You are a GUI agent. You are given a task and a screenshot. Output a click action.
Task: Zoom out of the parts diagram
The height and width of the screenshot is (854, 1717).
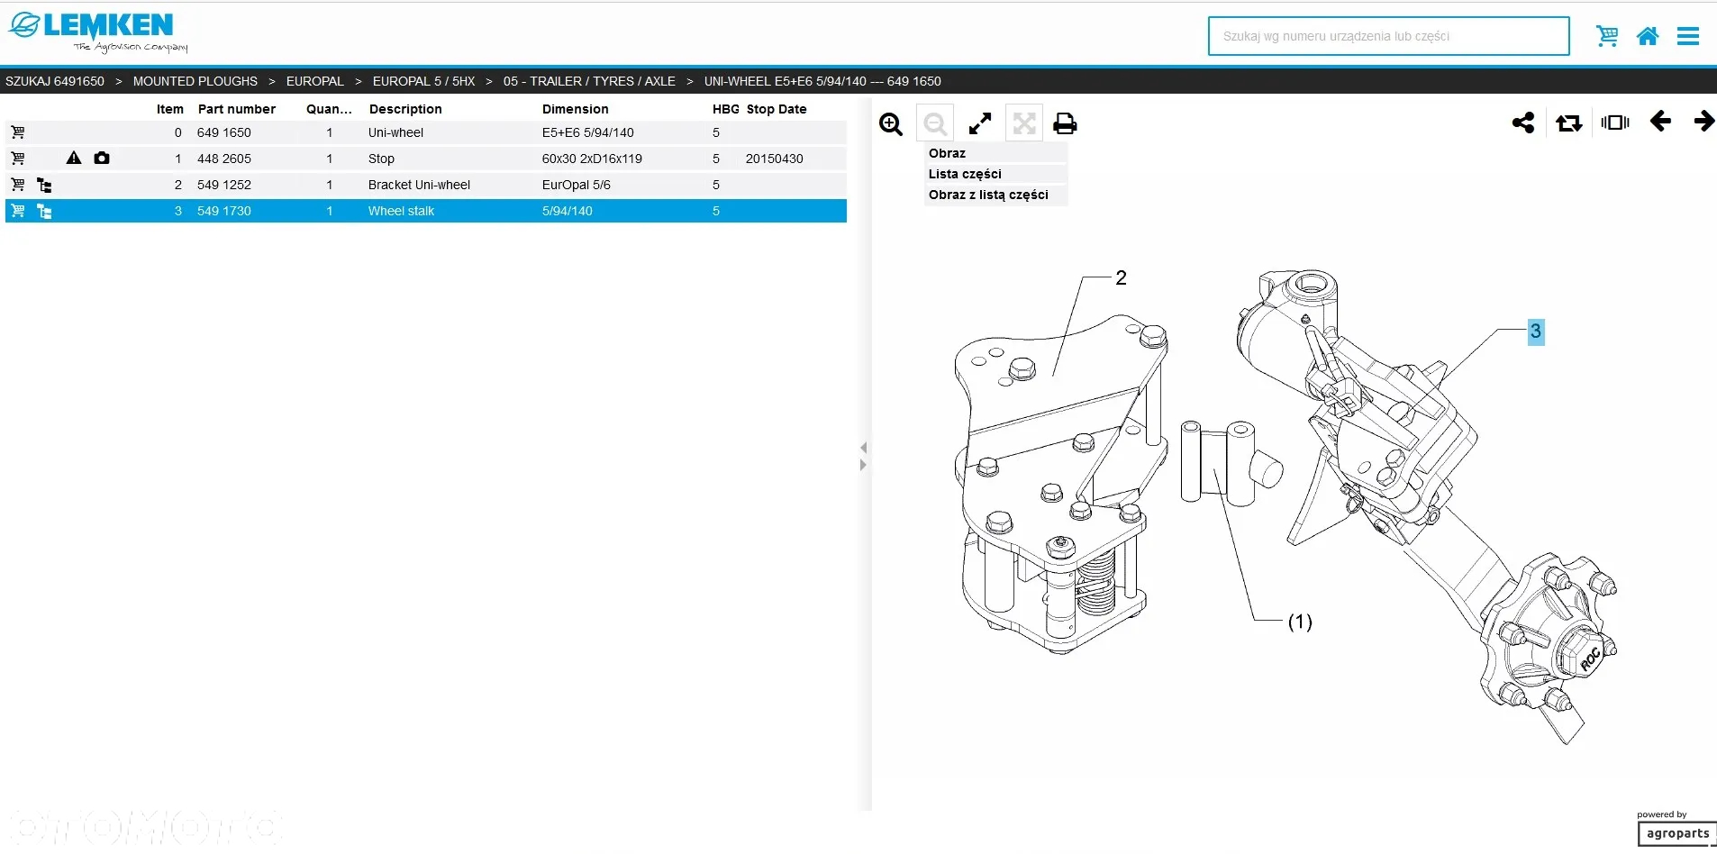click(x=935, y=123)
